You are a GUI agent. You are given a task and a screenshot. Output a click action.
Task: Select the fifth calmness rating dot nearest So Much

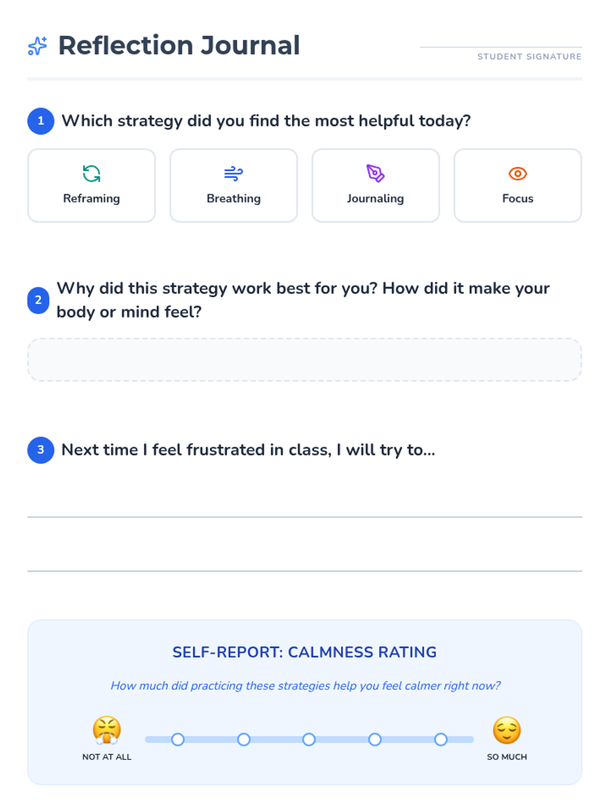441,739
